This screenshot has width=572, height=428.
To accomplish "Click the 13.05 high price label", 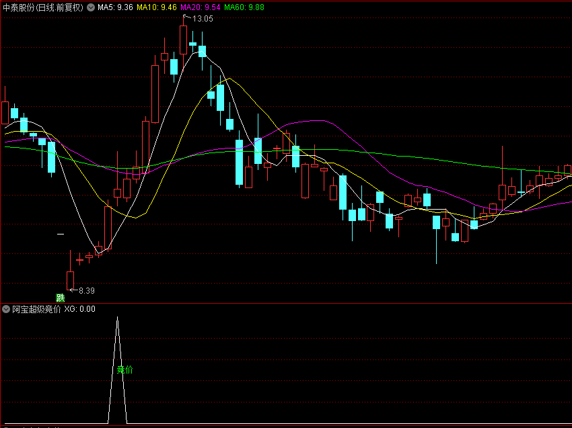I will 203,19.
